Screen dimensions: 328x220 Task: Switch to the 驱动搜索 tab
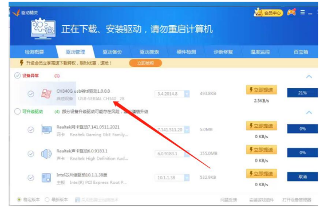click(149, 52)
